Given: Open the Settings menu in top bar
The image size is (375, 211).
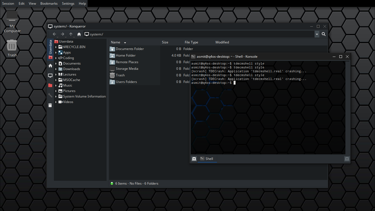Looking at the screenshot, I should point(68,4).
